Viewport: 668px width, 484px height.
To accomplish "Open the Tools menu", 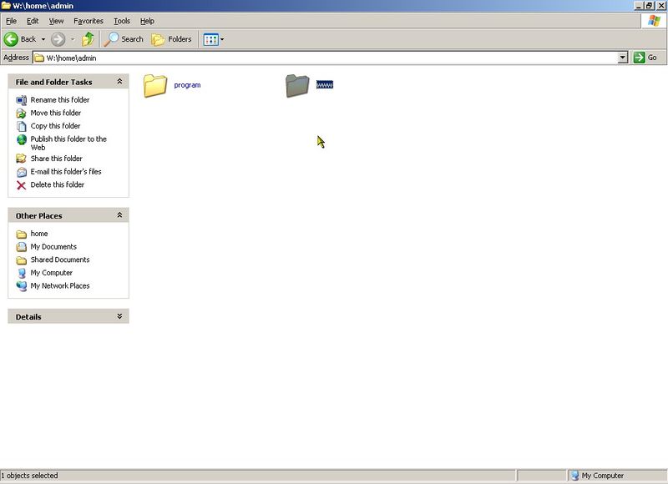I will pyautogui.click(x=122, y=21).
